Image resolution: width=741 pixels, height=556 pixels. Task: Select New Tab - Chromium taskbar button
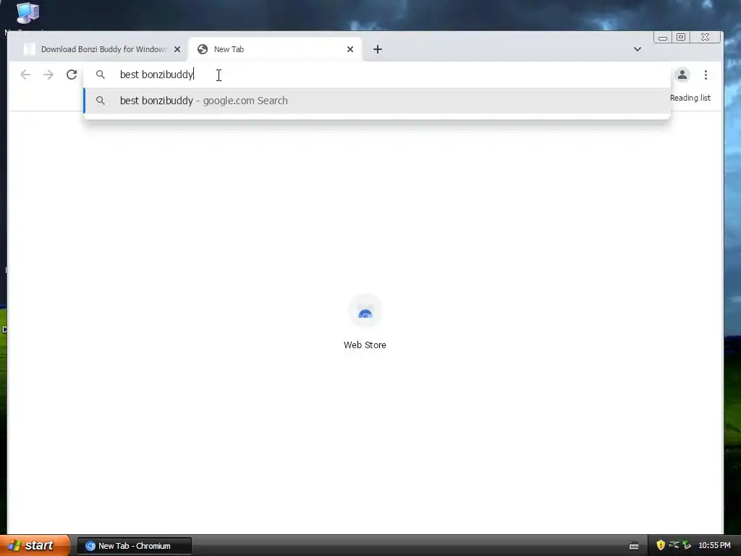(x=134, y=546)
